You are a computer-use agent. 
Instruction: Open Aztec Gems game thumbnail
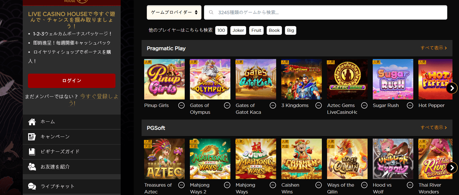(347, 79)
